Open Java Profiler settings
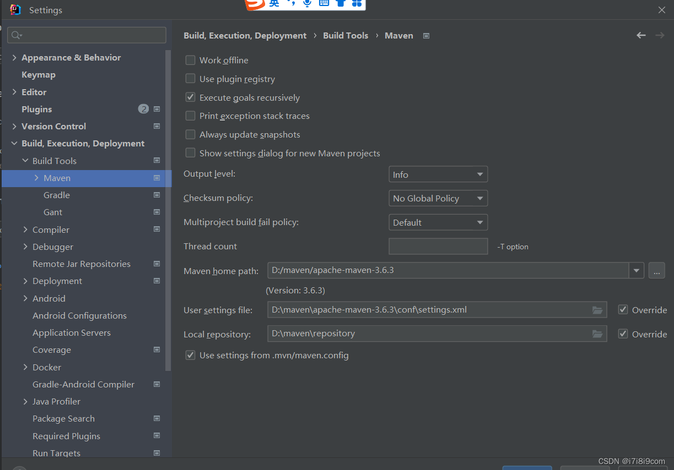This screenshot has height=470, width=674. pyautogui.click(x=56, y=401)
